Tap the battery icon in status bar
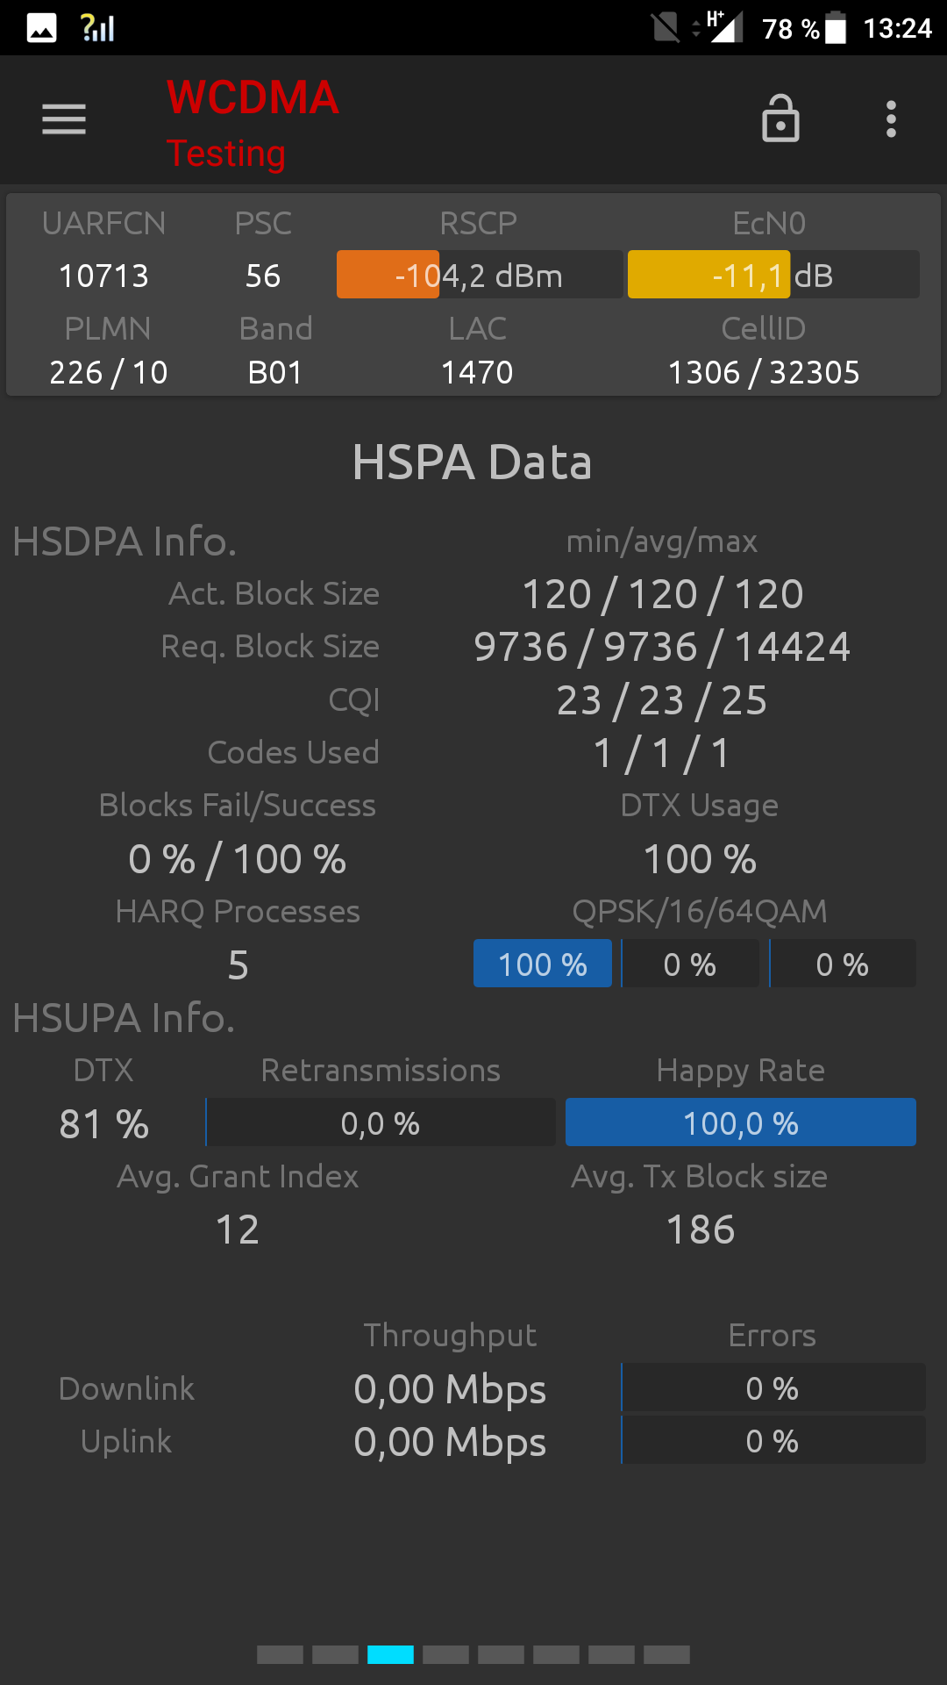 836,28
